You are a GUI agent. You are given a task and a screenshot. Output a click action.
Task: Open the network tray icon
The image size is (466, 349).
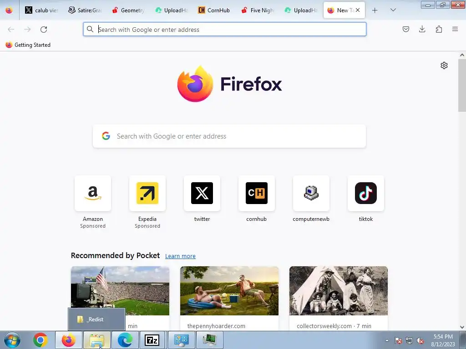point(409,340)
